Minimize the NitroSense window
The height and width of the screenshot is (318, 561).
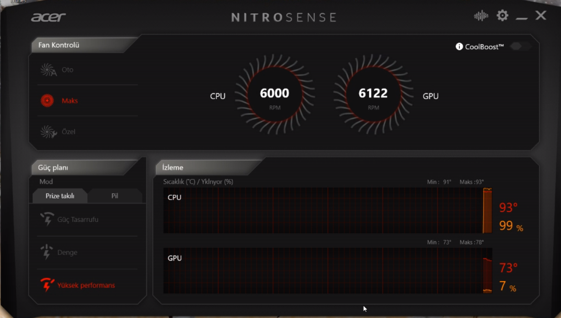pos(522,18)
